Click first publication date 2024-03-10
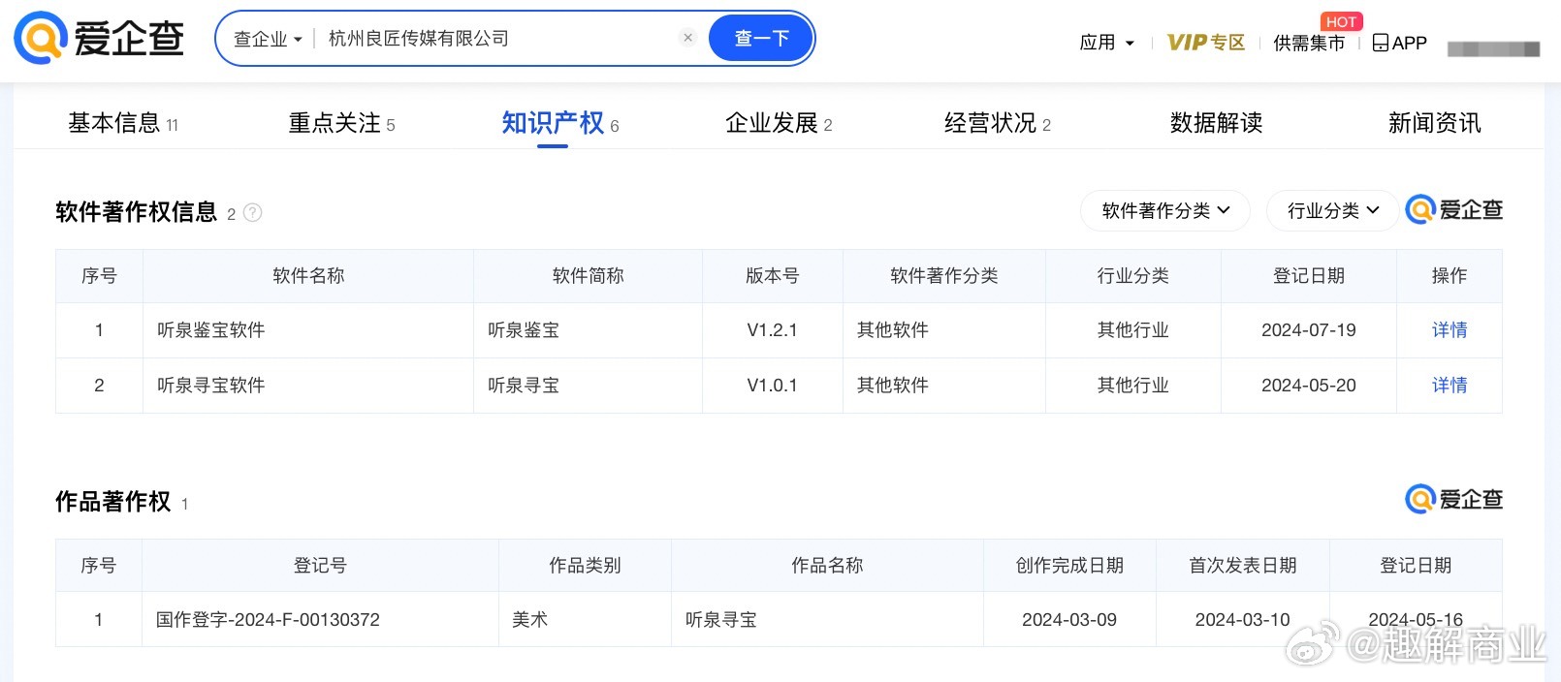 point(1242,620)
